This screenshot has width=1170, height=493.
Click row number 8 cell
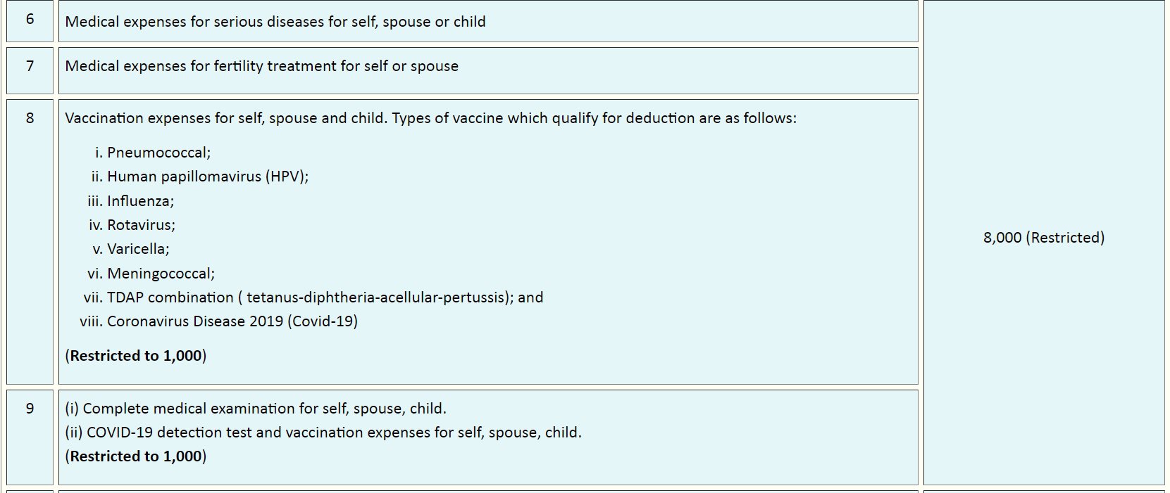point(30,118)
